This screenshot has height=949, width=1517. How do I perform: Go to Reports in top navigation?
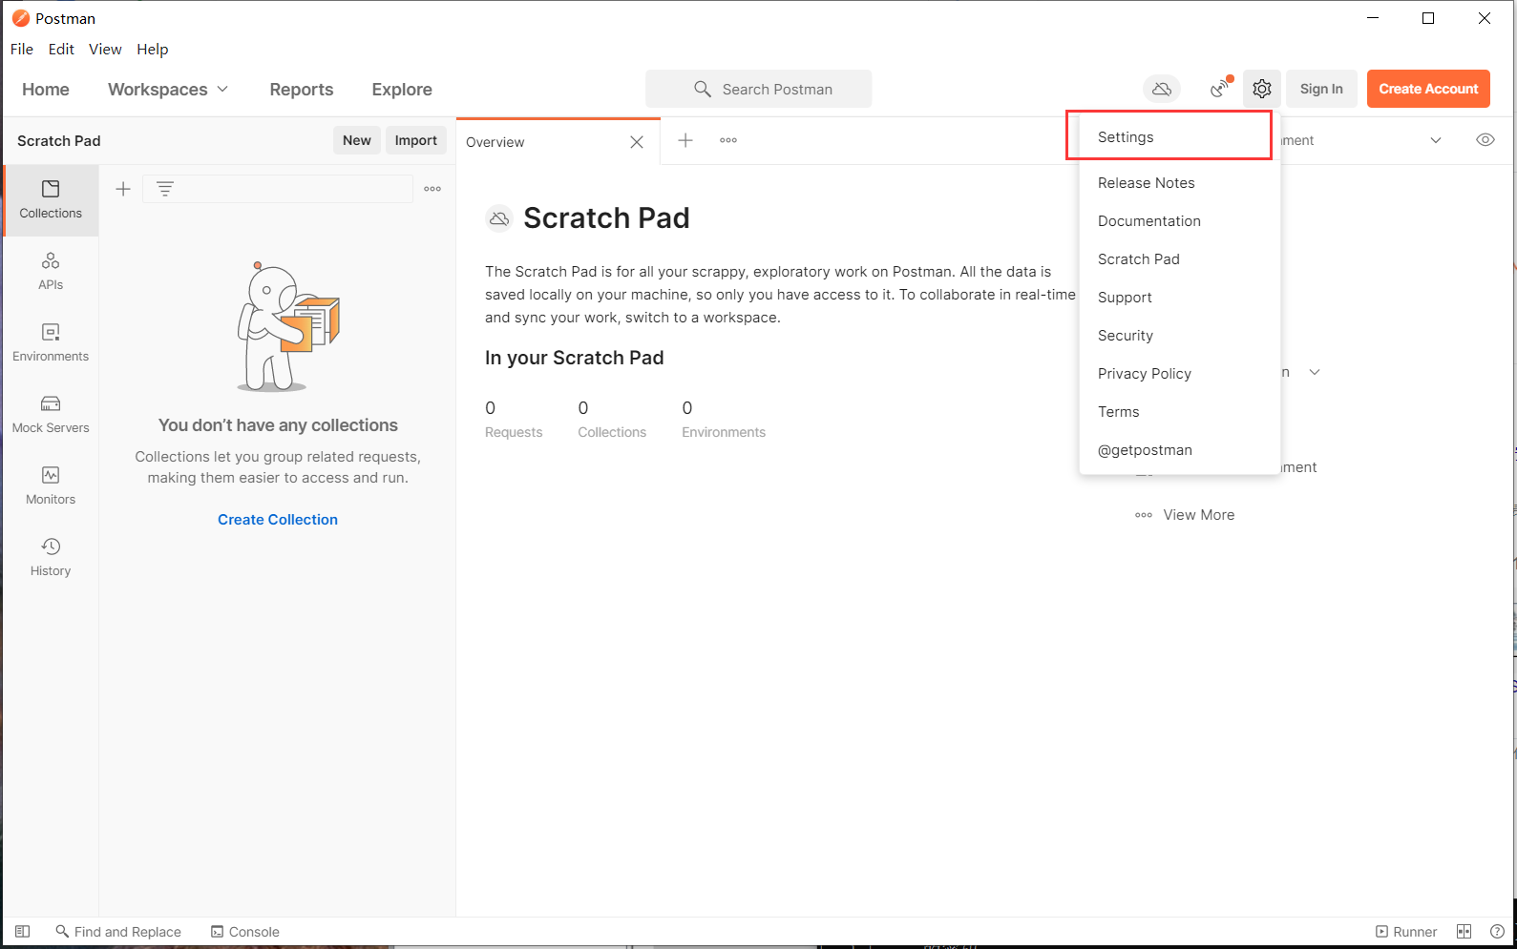[x=302, y=89]
